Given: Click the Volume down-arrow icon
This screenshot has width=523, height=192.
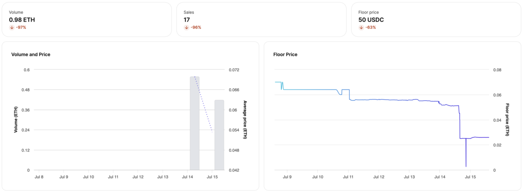Looking at the screenshot, I should (12, 27).
